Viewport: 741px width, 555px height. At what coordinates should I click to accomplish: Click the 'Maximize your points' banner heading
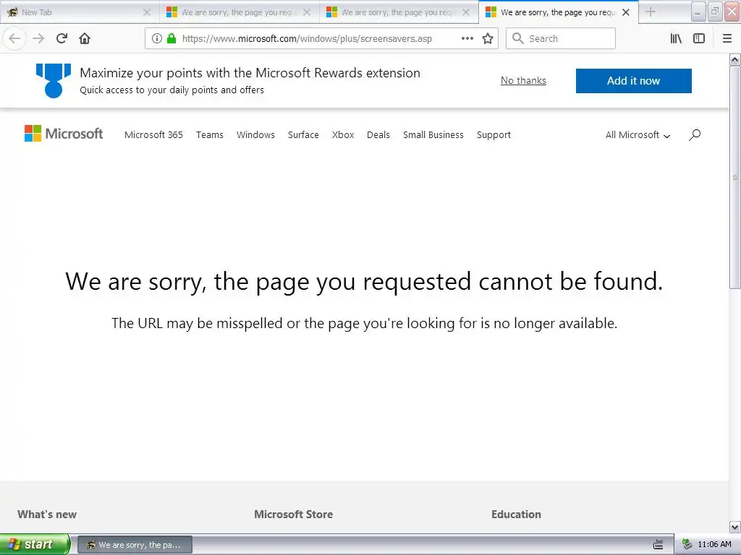pos(250,73)
